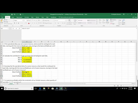Click the formula bar Enter checkmark icon
The width and height of the screenshot is (138, 103).
16,28
